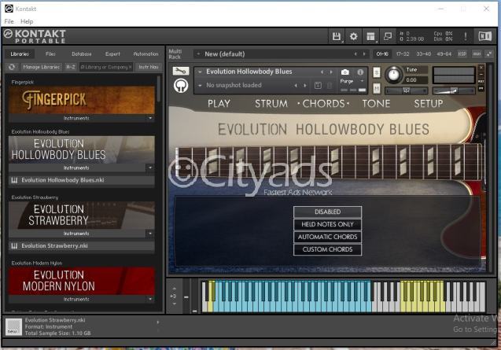Expand Evolution Modern Nylon Instruments dropdown arrow
This screenshot has width=501, height=350.
coord(150,300)
